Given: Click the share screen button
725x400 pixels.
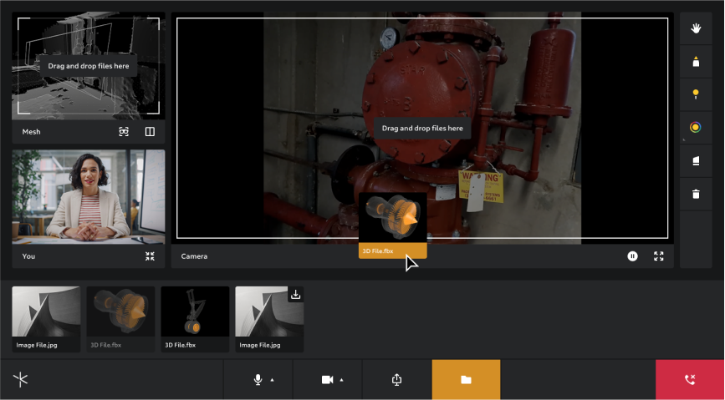Looking at the screenshot, I should tap(396, 380).
